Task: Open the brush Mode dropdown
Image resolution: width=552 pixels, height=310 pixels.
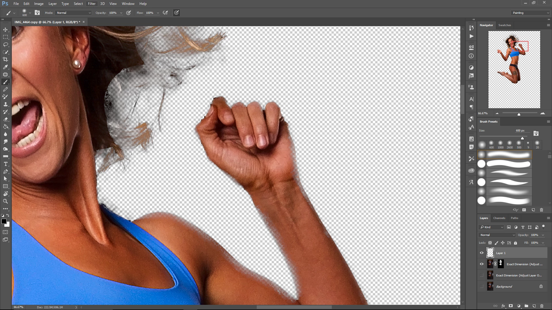Action: tap(74, 13)
